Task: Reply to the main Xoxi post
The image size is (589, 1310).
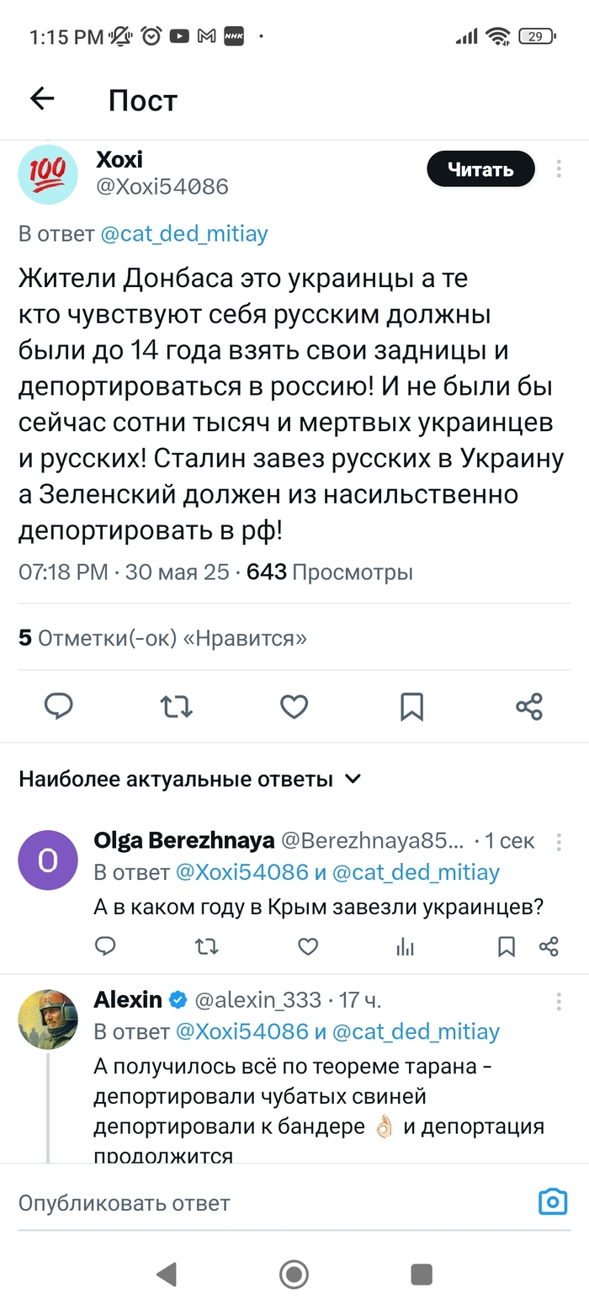Action: point(58,706)
